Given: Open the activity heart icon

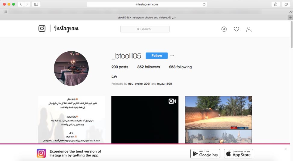Looking at the screenshot, I should (236, 29).
